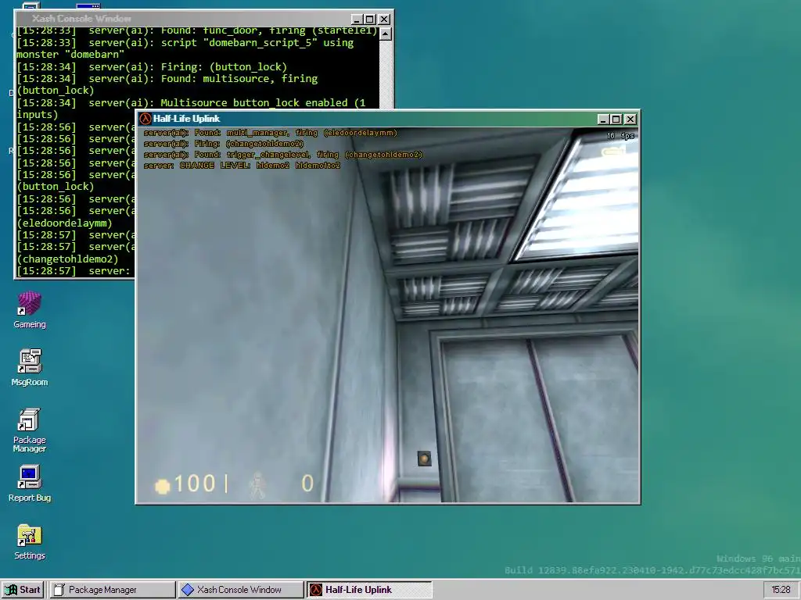Close the Xash Console Window
This screenshot has width=801, height=600.
pyautogui.click(x=384, y=20)
